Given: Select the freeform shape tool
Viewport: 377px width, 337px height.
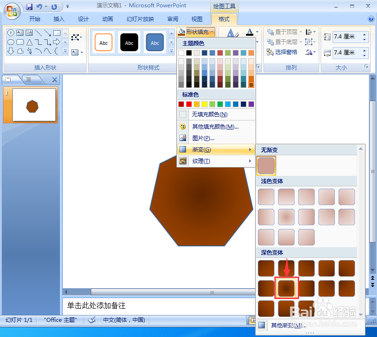Looking at the screenshot, I should click(20, 51).
